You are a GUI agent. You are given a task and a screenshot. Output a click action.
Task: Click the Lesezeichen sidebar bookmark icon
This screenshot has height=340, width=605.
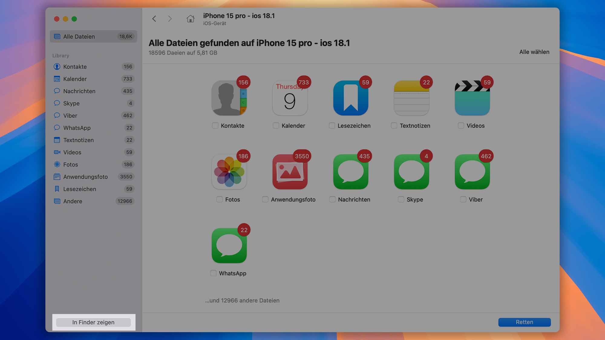57,189
